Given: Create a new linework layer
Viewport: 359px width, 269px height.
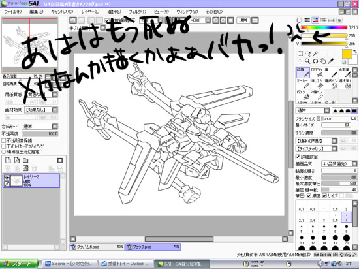Looking at the screenshot, I should 17,160.
